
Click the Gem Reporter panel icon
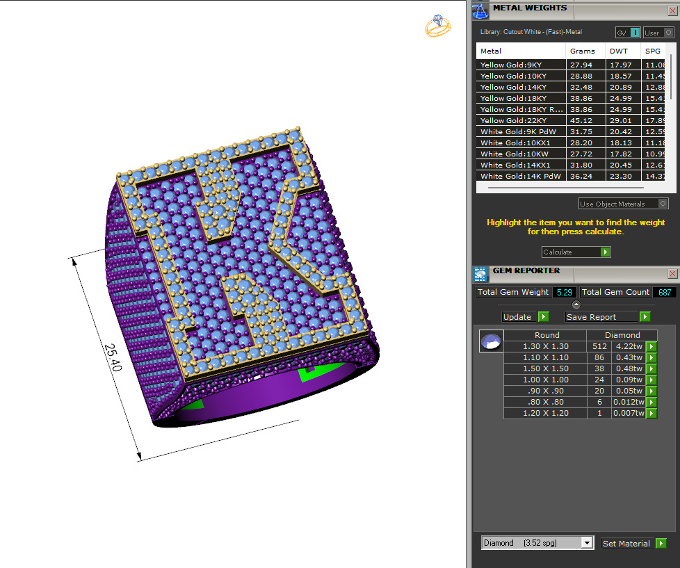[x=480, y=274]
